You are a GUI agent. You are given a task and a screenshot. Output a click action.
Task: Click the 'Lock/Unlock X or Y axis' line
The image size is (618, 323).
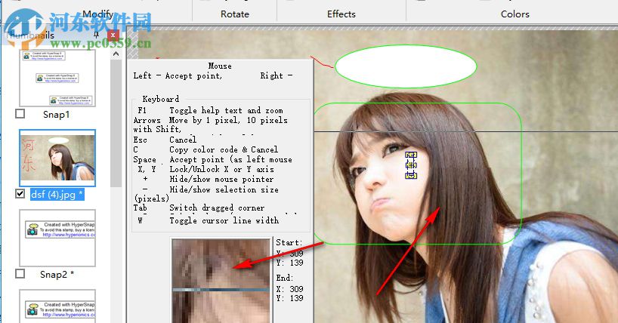(221, 169)
